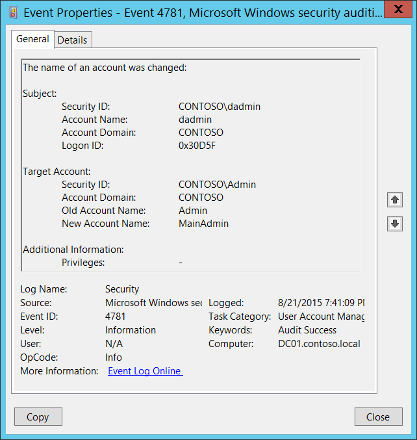Click the Logged date and time value
Image resolution: width=417 pixels, height=440 pixels.
point(321,303)
